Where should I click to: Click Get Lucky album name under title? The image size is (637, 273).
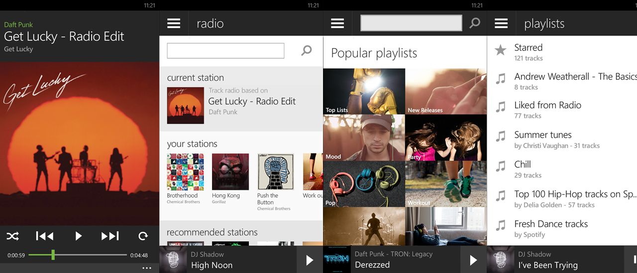(x=18, y=49)
